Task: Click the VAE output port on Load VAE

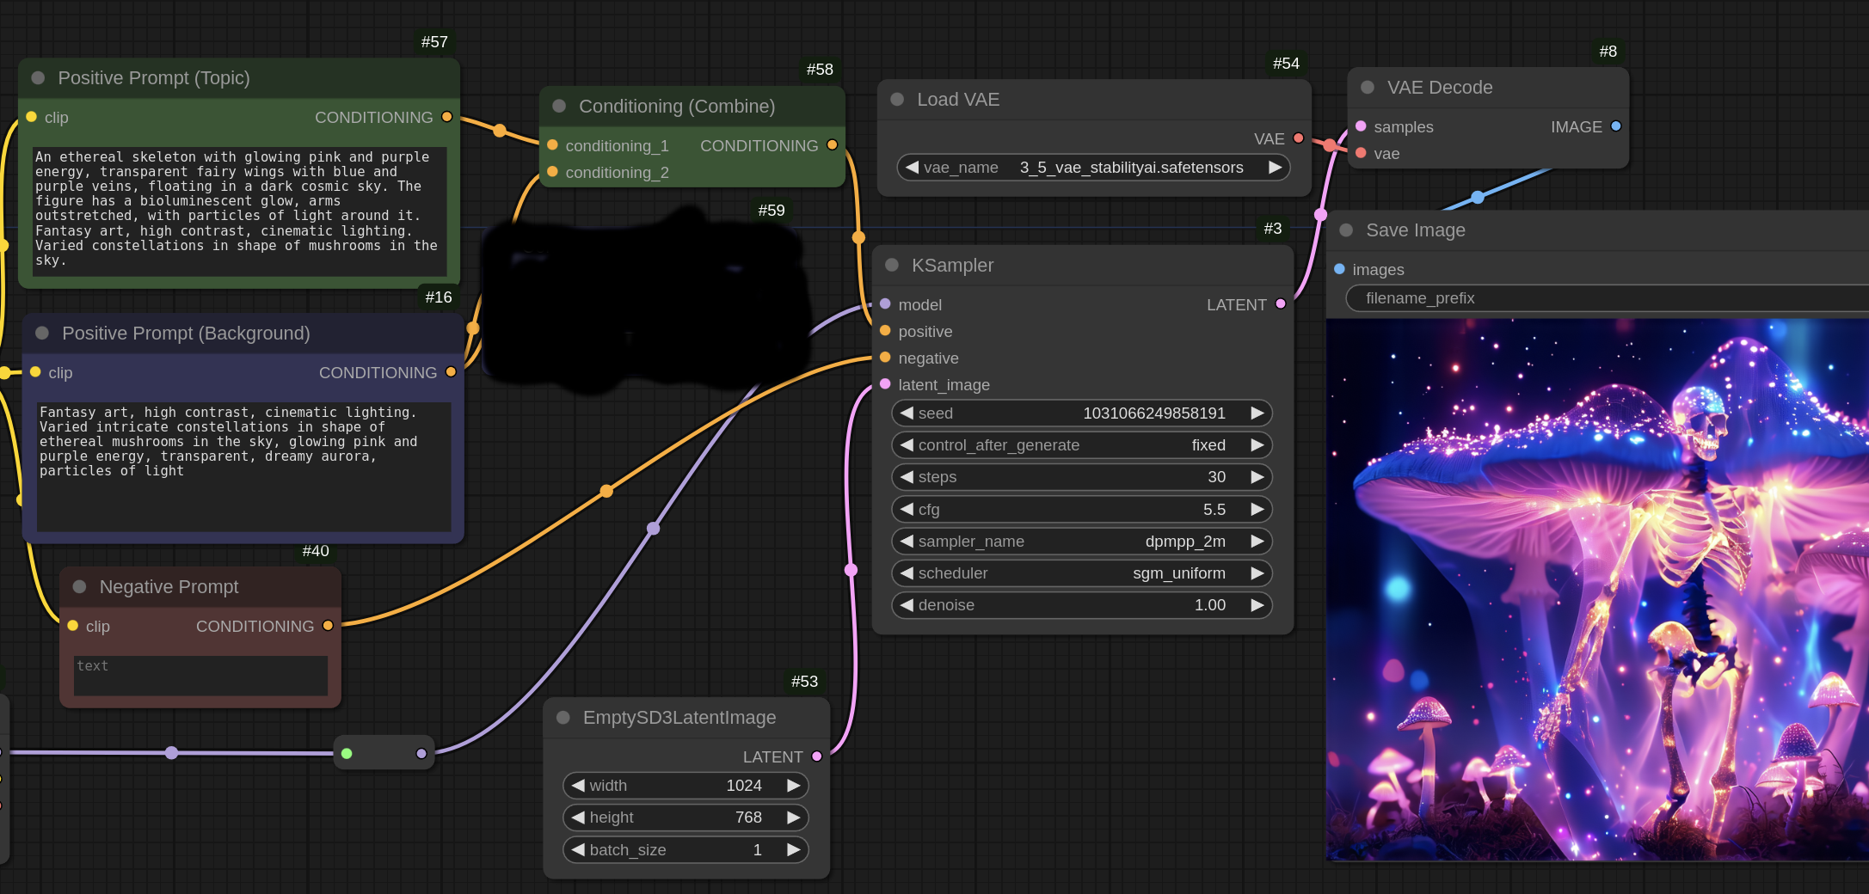Action: tap(1298, 138)
